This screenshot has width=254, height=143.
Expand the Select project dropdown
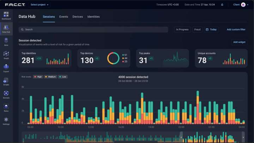(40, 5)
